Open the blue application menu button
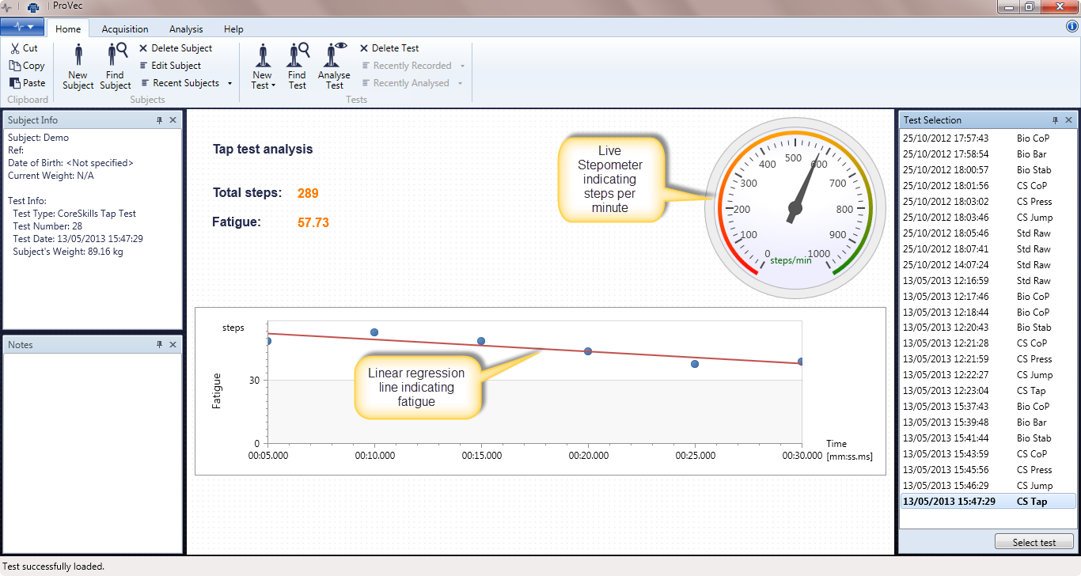 pyautogui.click(x=22, y=27)
